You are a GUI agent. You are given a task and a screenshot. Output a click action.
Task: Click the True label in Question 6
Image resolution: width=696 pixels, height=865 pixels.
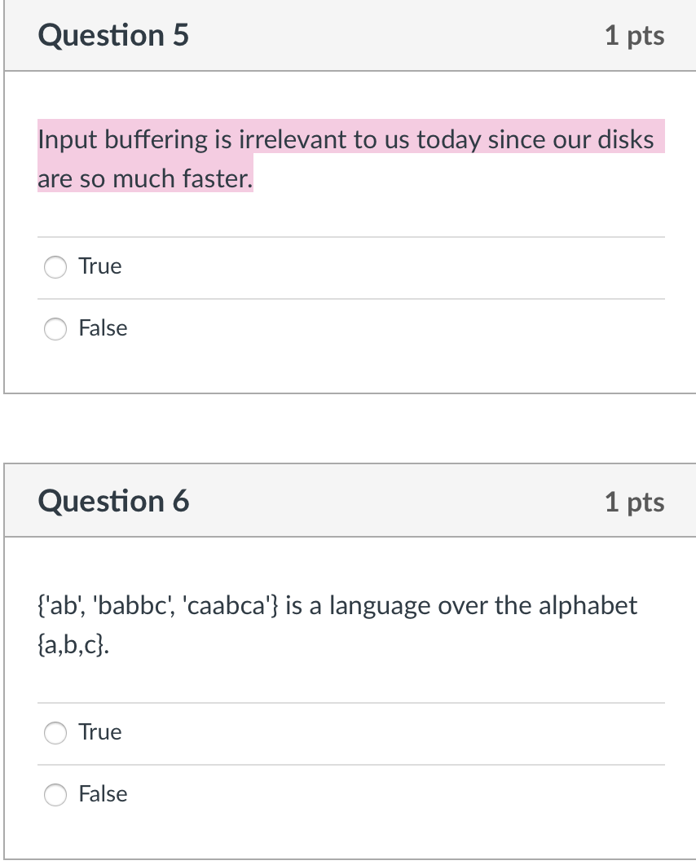tap(99, 732)
